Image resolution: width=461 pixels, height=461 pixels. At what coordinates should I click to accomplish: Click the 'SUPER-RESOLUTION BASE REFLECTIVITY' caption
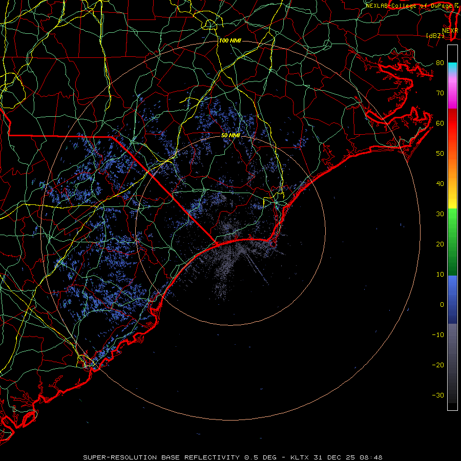(161, 457)
